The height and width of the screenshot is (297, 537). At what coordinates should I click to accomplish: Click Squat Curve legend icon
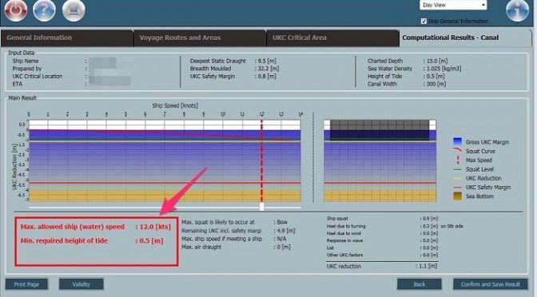click(x=457, y=151)
